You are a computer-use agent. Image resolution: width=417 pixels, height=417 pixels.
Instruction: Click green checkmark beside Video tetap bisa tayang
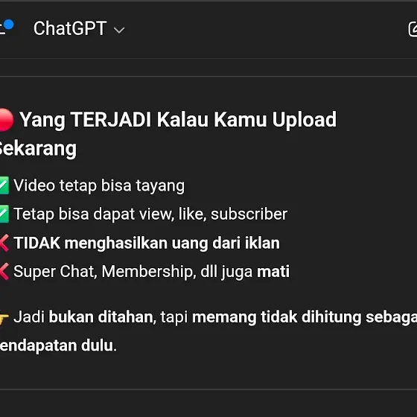click(x=4, y=185)
